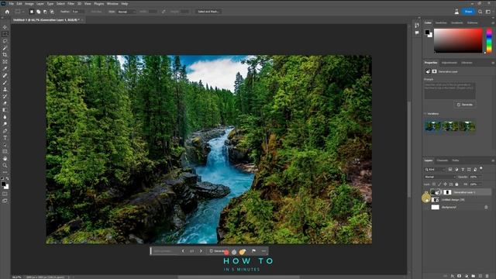Select the Eraser tool

click(5, 103)
